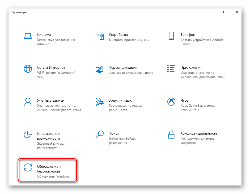Screen dimensions: 250x194
Task: Click the Игры Xbox logo icon
Action: click(171, 102)
